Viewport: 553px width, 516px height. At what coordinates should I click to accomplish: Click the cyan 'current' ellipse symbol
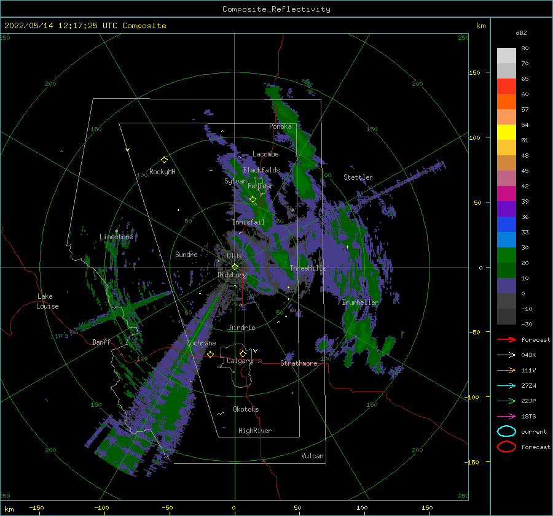coord(506,431)
